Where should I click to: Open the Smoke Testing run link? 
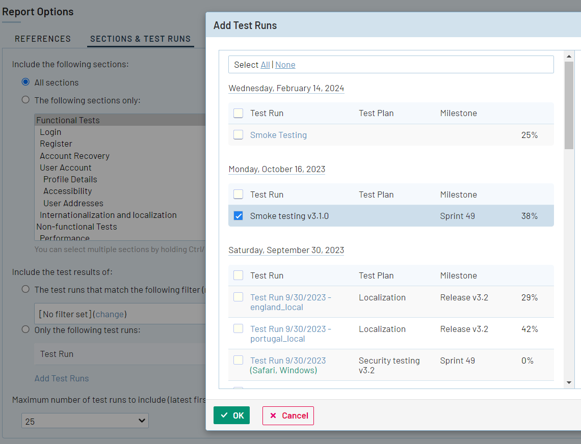(x=278, y=135)
